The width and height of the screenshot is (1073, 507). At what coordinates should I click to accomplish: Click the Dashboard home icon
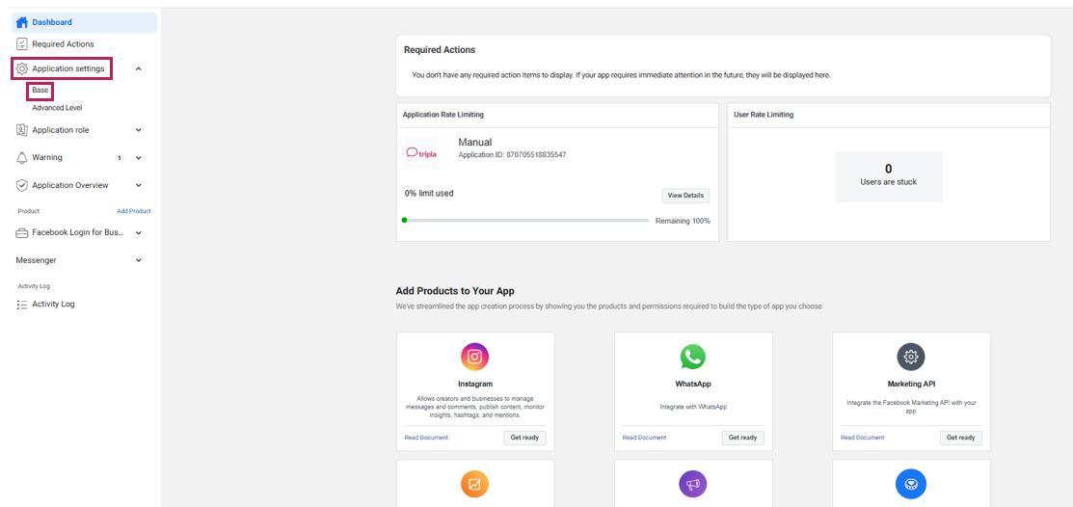(x=22, y=22)
